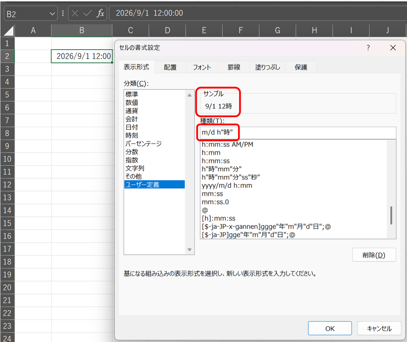Select 通貨 category

point(155,111)
